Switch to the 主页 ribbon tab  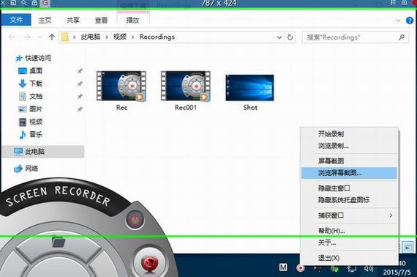point(45,21)
